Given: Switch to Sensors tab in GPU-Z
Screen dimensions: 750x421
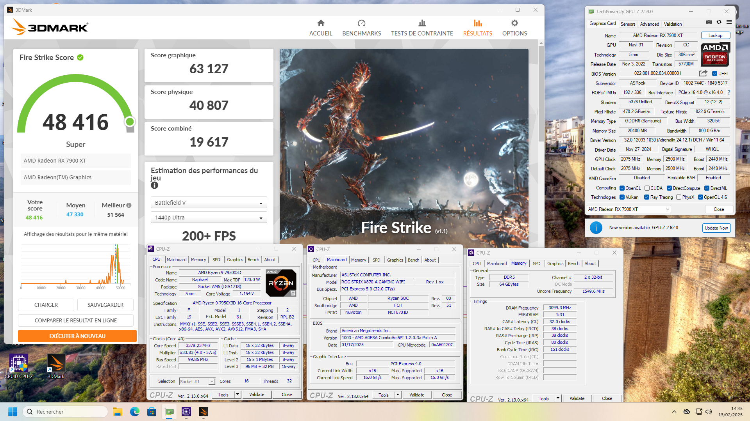Looking at the screenshot, I should tap(628, 24).
